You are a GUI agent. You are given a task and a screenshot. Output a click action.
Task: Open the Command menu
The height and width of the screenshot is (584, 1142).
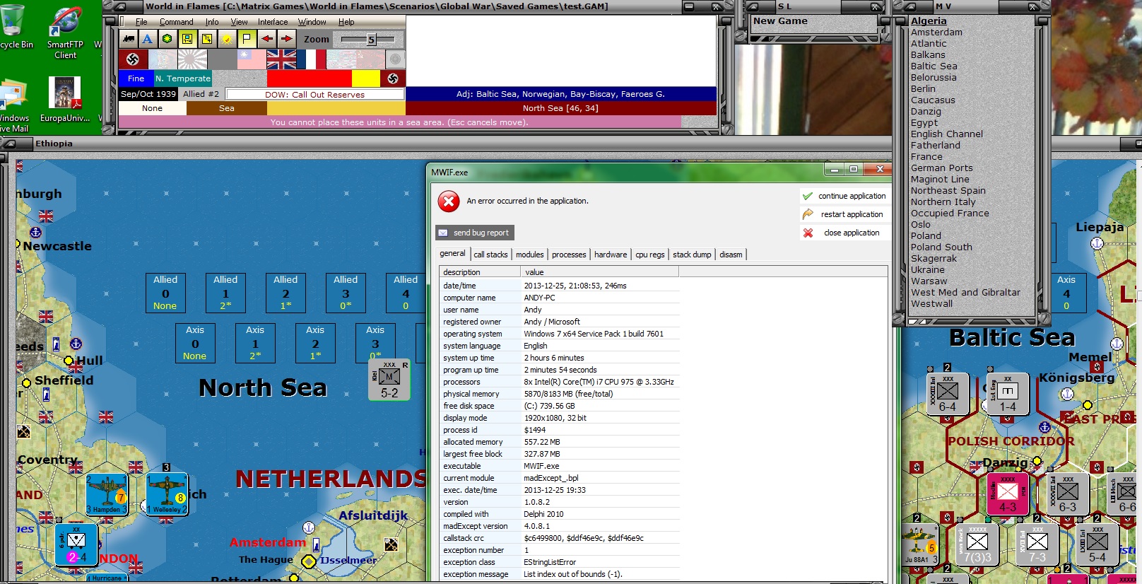176,22
